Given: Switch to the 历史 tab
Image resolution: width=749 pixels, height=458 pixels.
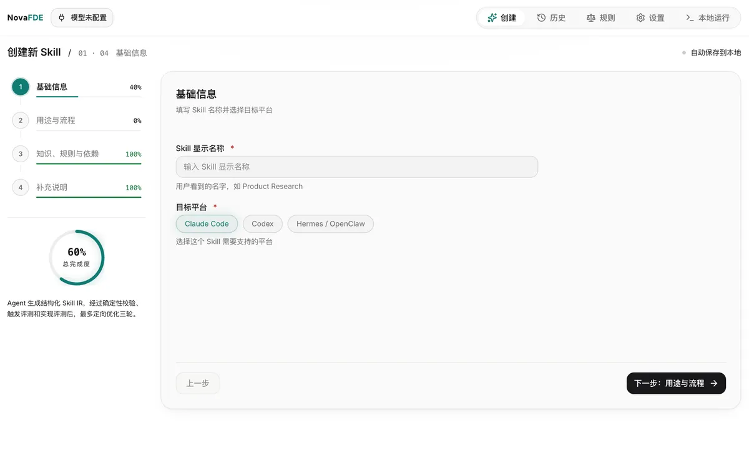Looking at the screenshot, I should (x=551, y=17).
